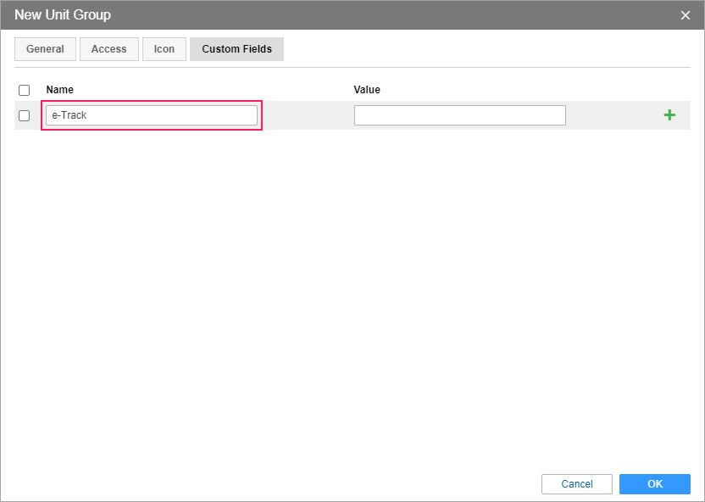Viewport: 705px width, 502px height.
Task: Dismiss the dialog using Cancel
Action: [577, 484]
